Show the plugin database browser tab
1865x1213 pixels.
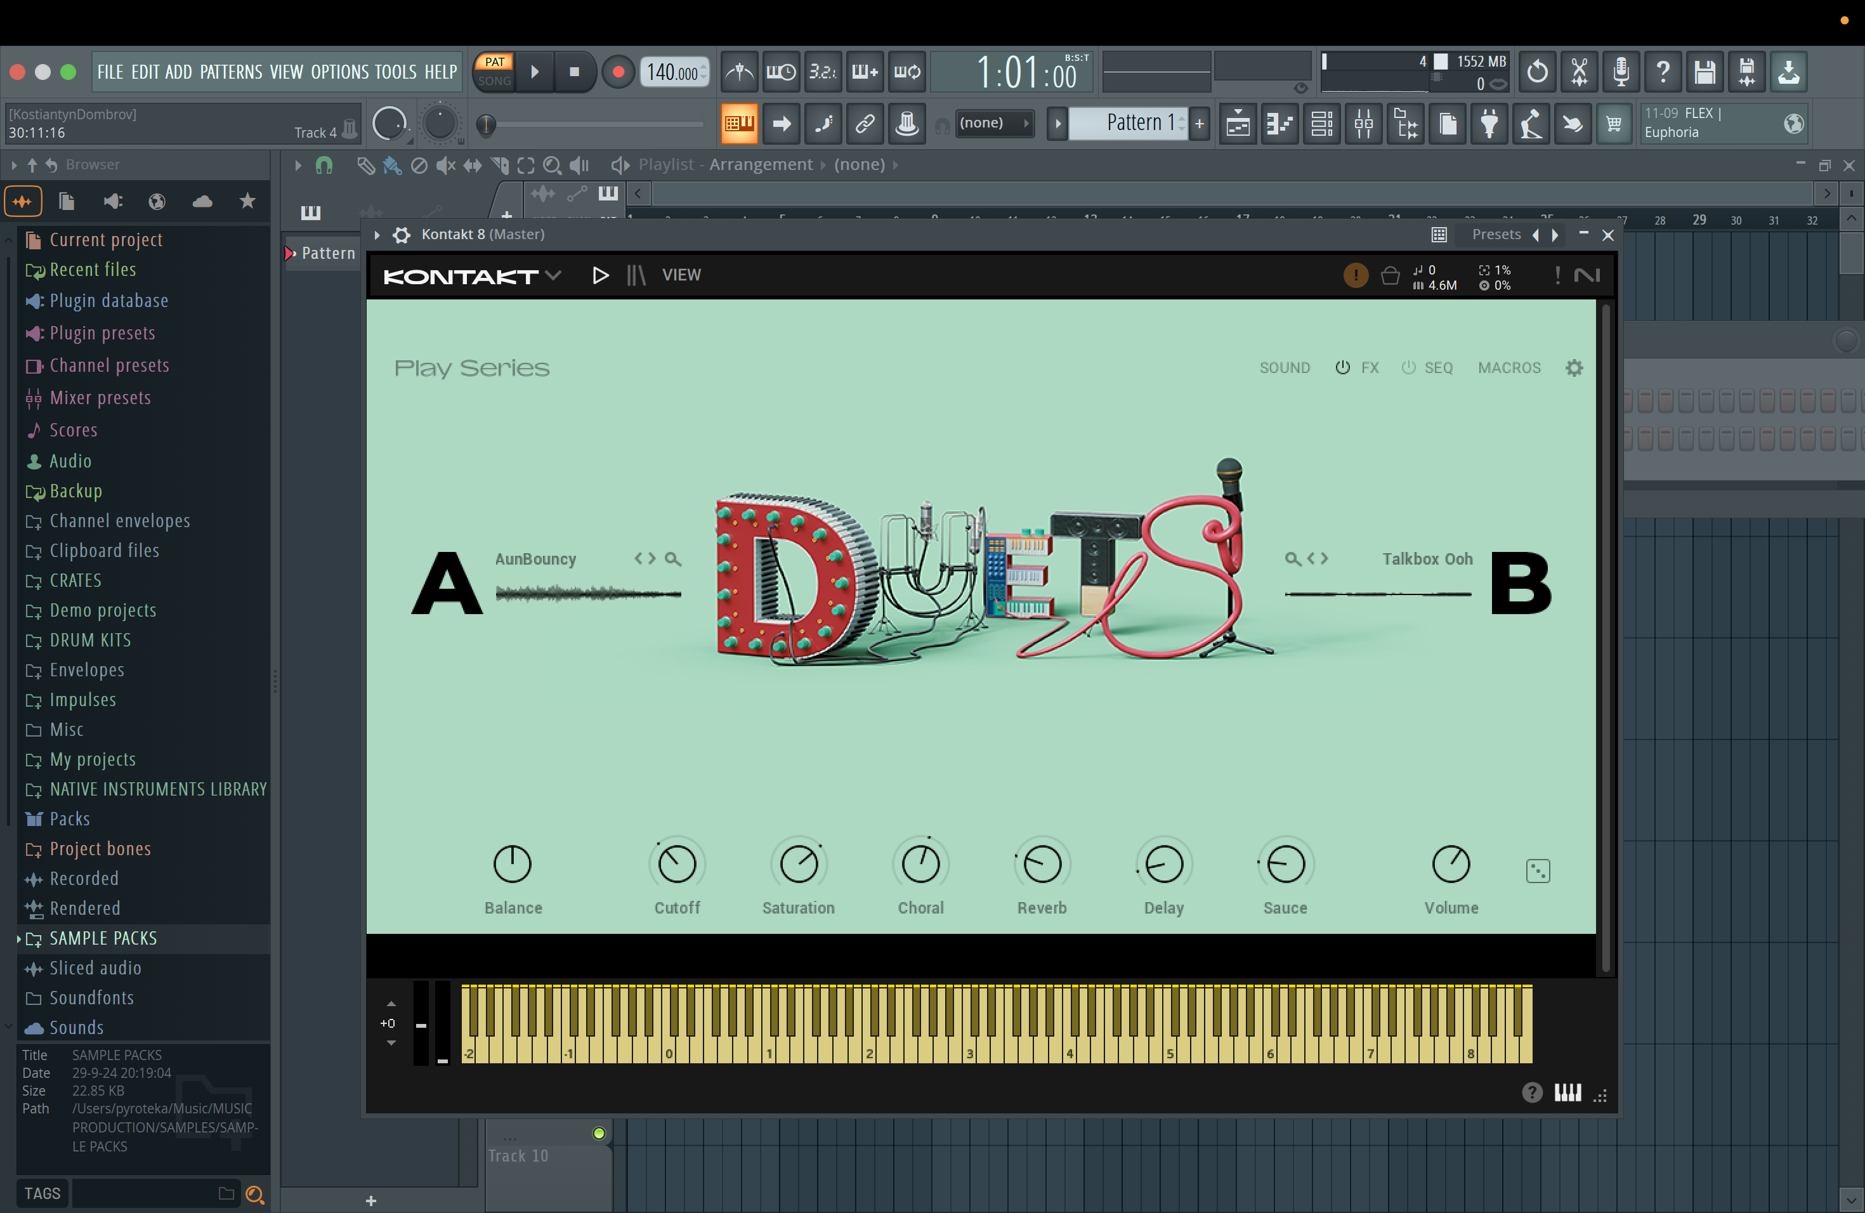(x=112, y=202)
